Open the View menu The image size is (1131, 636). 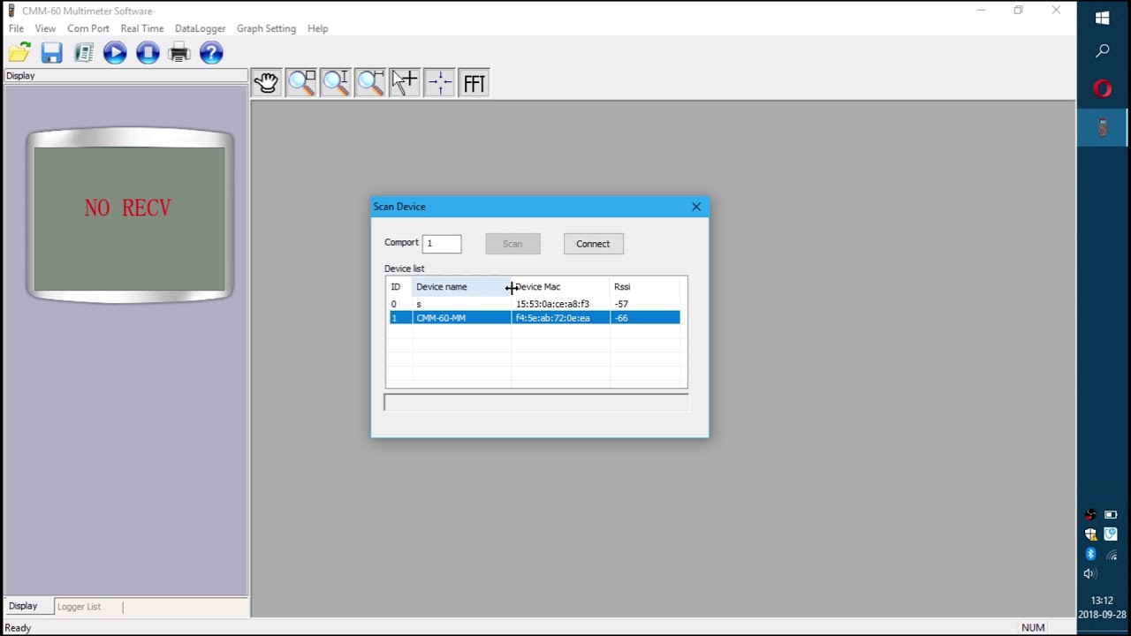[x=45, y=28]
